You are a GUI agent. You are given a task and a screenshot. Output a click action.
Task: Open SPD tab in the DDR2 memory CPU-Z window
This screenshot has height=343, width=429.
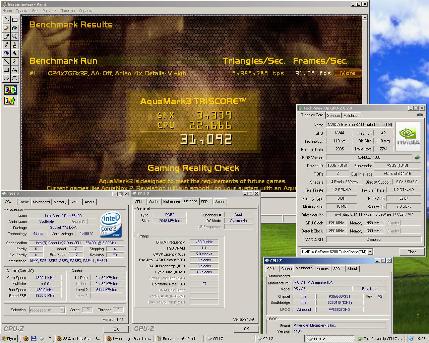point(204,202)
